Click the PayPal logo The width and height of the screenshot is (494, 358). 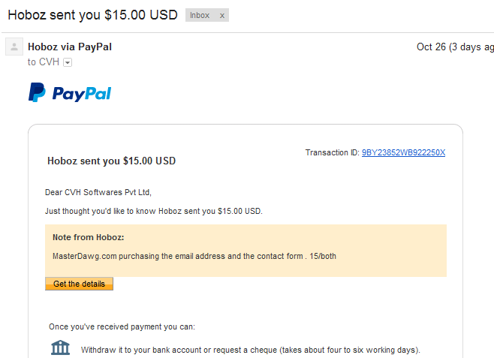(70, 92)
